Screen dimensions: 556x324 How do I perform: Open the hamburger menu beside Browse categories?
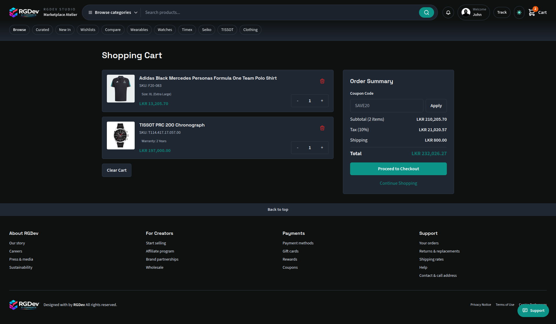pyautogui.click(x=90, y=12)
